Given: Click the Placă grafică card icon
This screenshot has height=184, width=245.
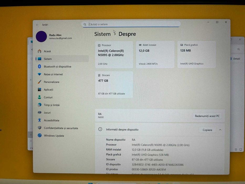Looking at the screenshot, I should [181, 45].
